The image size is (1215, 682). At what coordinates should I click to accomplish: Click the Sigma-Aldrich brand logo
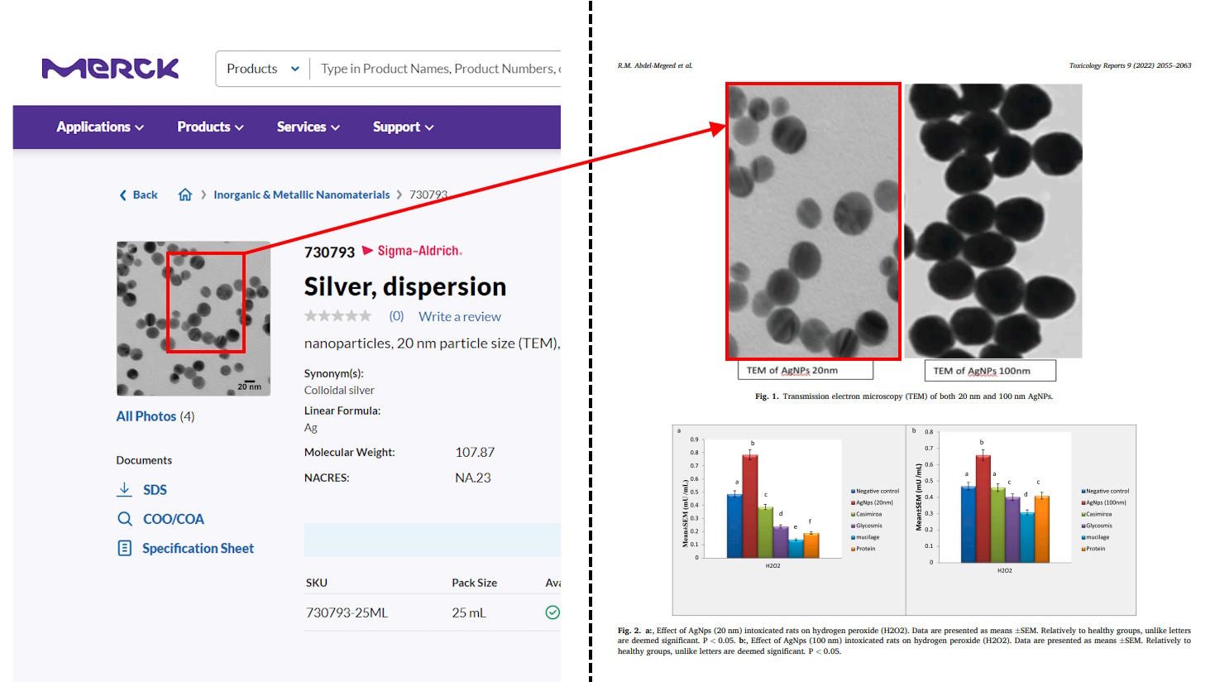point(412,251)
